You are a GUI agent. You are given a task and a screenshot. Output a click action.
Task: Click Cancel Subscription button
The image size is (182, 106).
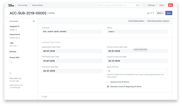click(136, 21)
